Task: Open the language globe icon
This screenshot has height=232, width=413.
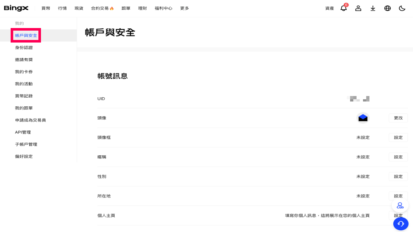Action: pyautogui.click(x=388, y=8)
